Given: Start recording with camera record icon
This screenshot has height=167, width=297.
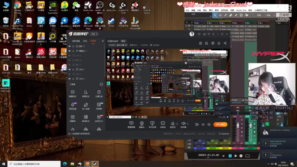Looking at the screenshot, I should [x=197, y=124].
